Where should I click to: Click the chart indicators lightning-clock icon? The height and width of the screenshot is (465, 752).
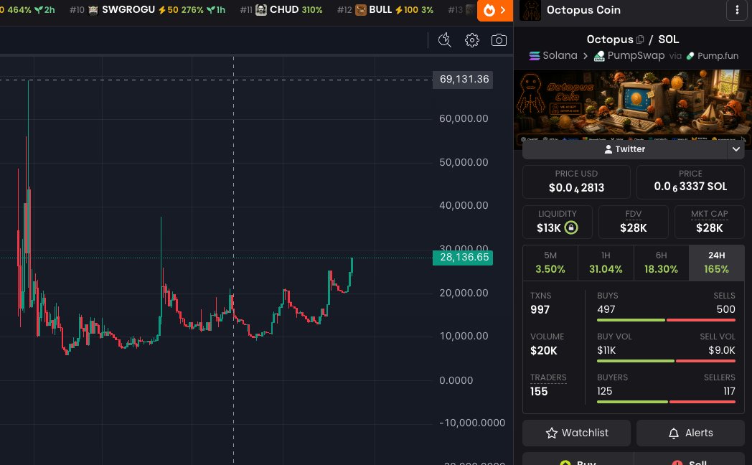coord(445,39)
